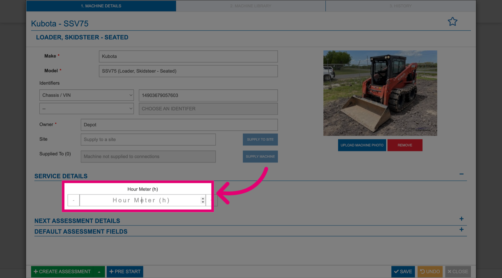
Task: Collapse the Service Details section
Action: pos(461,174)
